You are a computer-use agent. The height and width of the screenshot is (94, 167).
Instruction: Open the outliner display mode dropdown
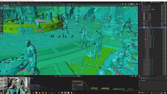click(x=142, y=4)
